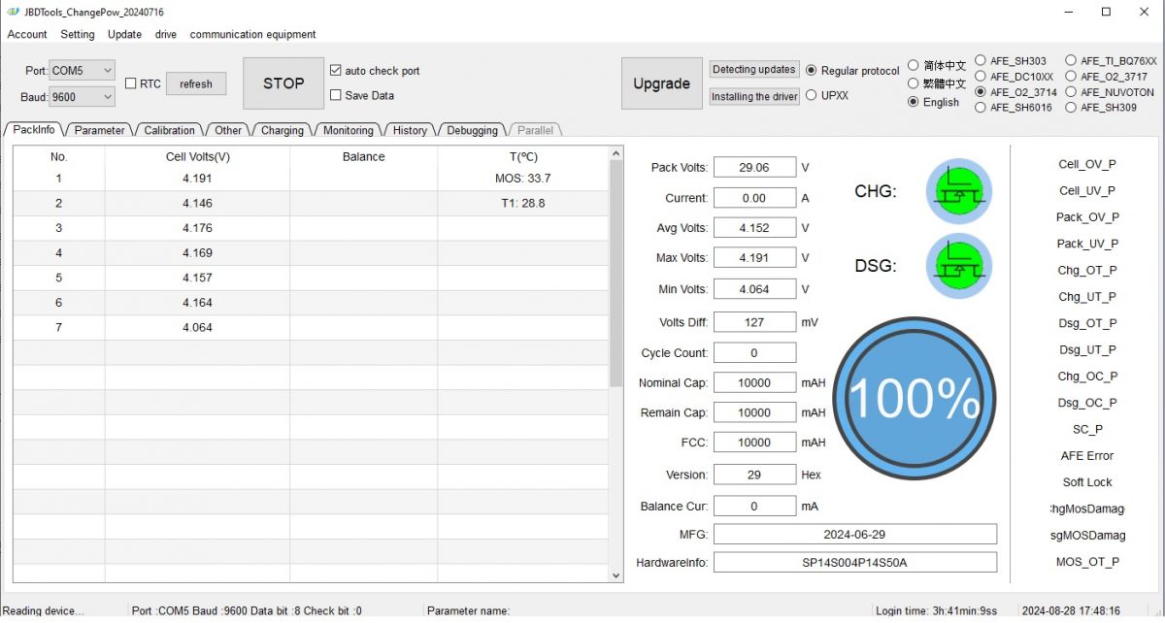Select the PackInfo tab
Viewport: 1165px width, 623px height.
point(34,129)
